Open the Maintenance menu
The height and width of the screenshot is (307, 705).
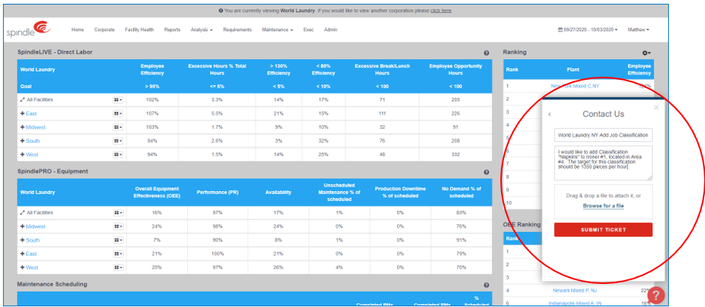click(x=277, y=30)
